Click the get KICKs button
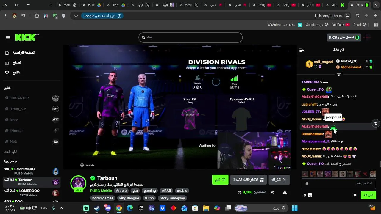Image resolution: width=381 pixels, height=214 pixels. [x=344, y=37]
